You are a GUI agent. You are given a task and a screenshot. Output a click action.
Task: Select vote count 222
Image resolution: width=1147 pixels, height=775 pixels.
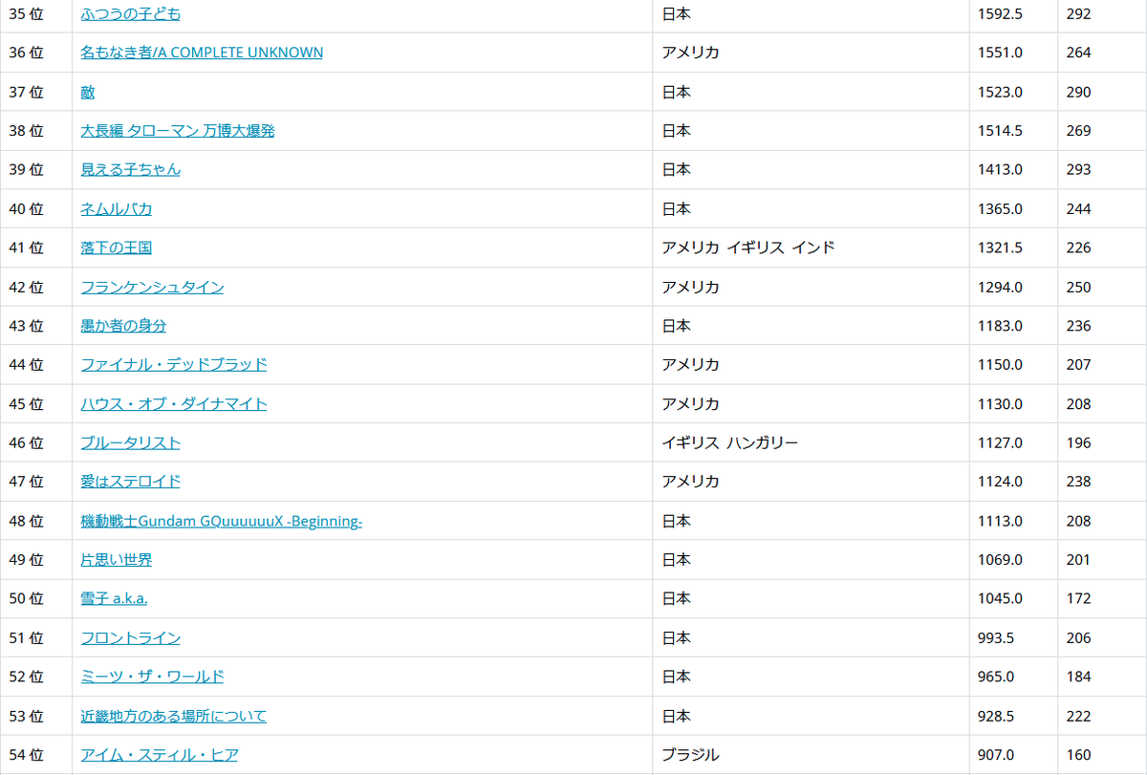coord(1078,716)
